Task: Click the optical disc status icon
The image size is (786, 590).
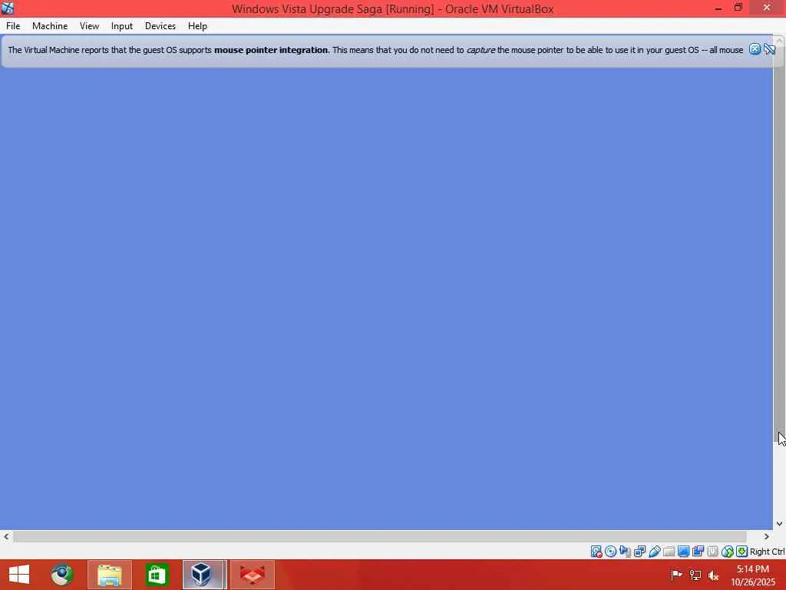Action: coord(610,552)
